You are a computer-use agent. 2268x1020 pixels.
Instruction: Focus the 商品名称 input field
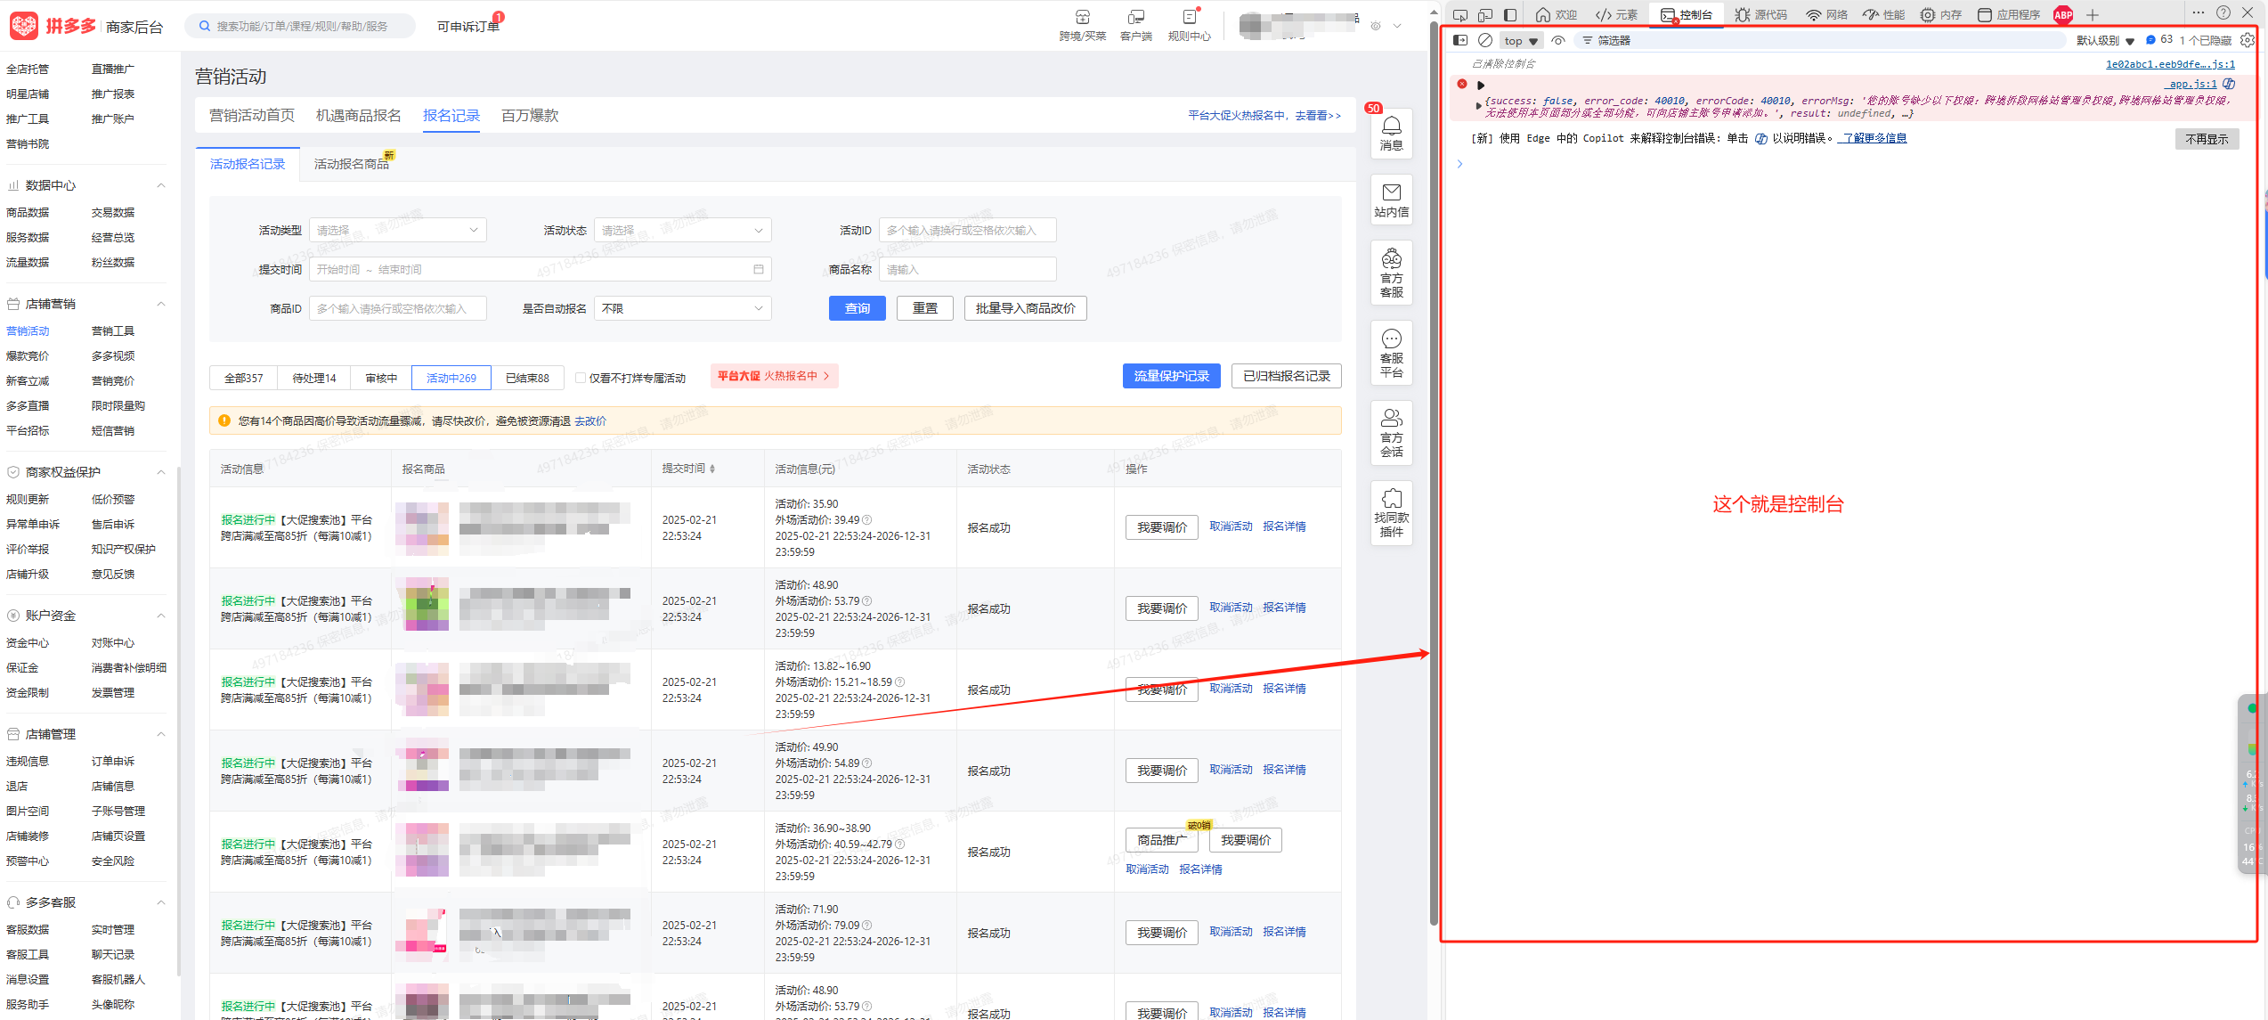(967, 269)
